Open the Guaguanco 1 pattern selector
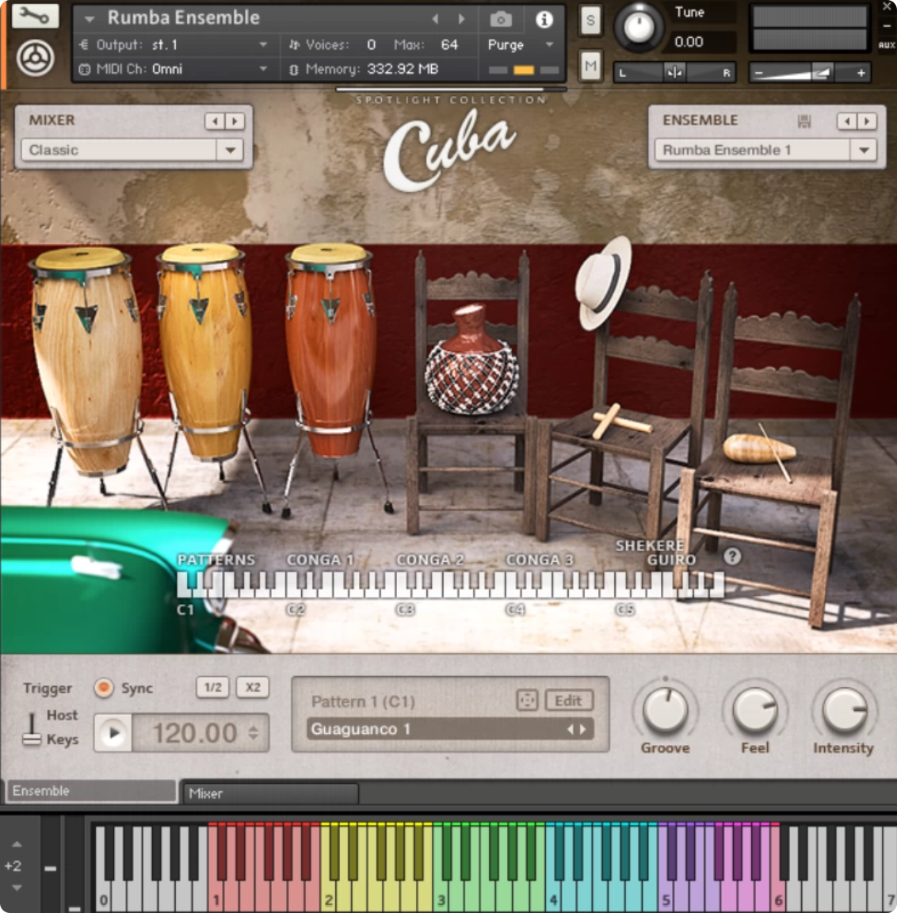This screenshot has height=913, width=897. pos(450,729)
